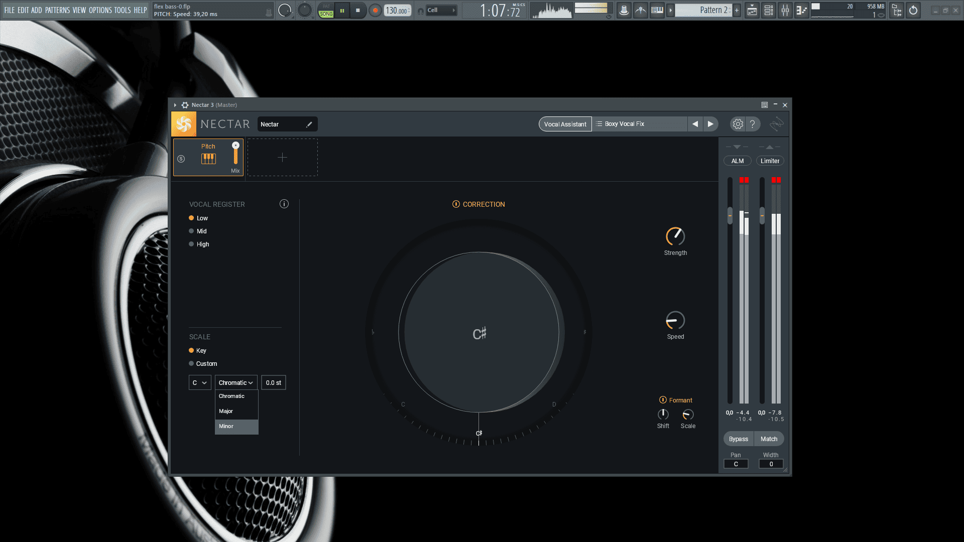Go to the previous preset arrow
The height and width of the screenshot is (542, 964).
coord(695,124)
